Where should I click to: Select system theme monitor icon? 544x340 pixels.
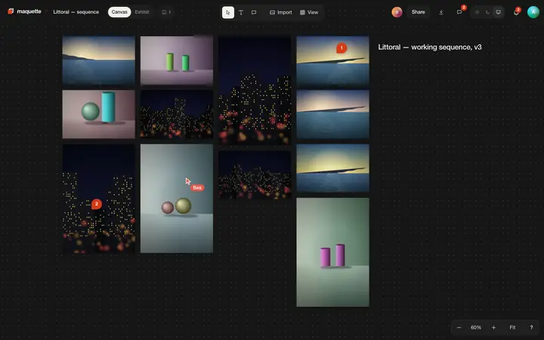point(498,12)
